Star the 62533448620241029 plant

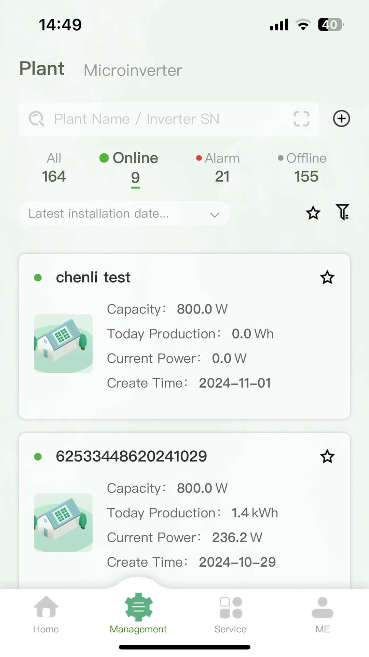(x=327, y=456)
